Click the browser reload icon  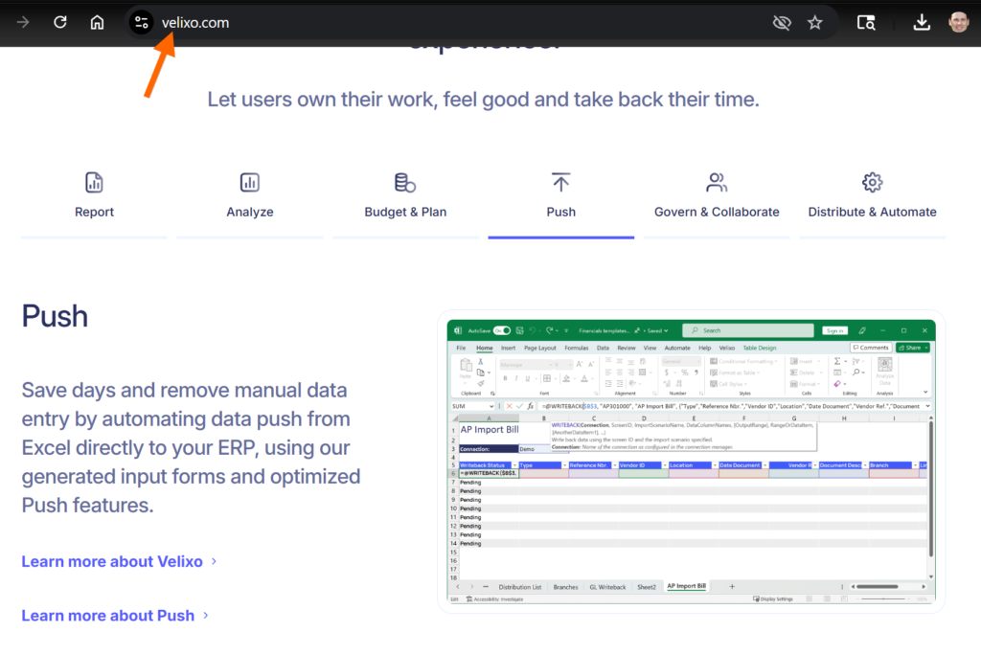coord(60,22)
